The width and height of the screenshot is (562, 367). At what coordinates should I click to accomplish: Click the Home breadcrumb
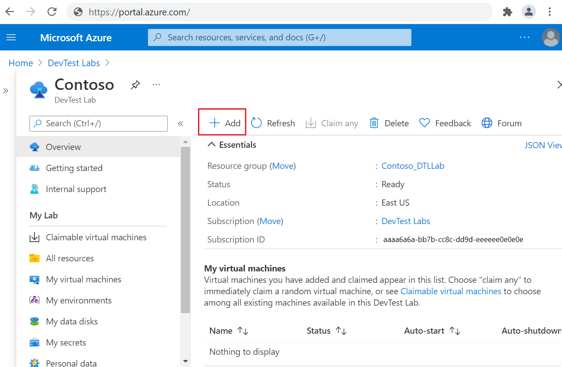tap(21, 63)
